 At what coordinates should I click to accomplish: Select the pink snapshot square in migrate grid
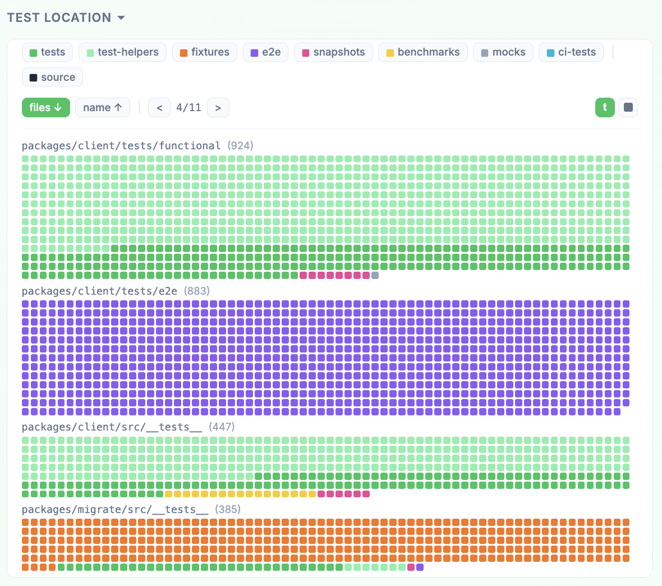tap(411, 567)
